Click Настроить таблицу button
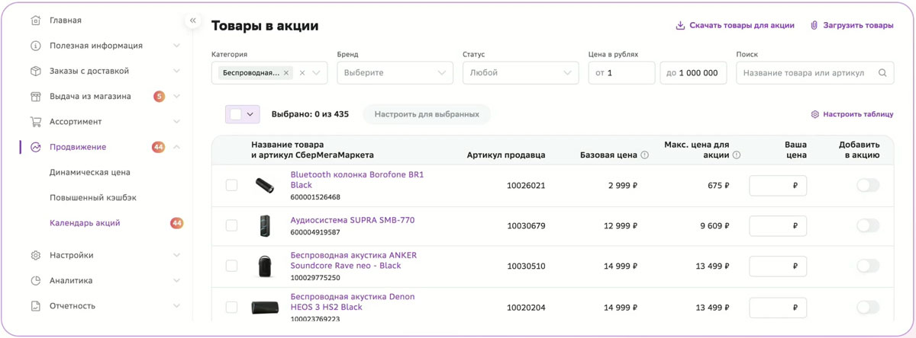 click(x=852, y=114)
